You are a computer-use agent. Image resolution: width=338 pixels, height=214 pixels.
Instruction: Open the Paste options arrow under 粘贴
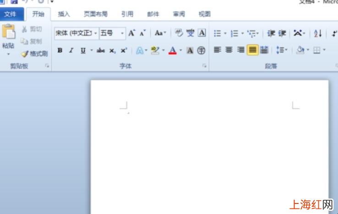8,54
